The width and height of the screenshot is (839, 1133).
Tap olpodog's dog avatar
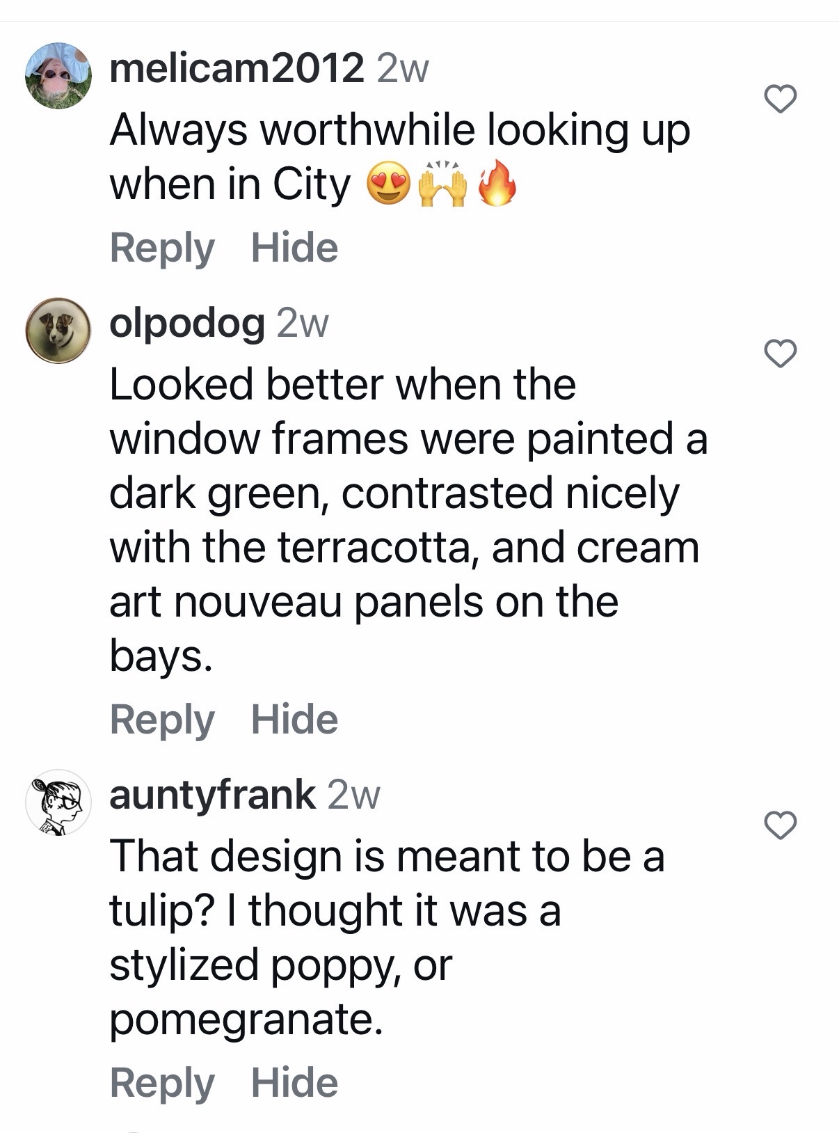coord(58,331)
